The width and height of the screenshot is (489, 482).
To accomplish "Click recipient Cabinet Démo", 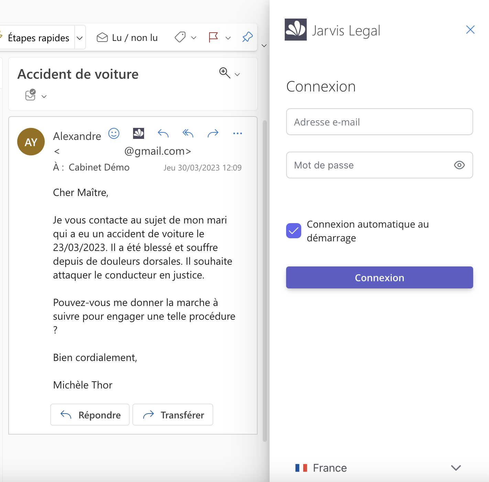I will point(99,167).
